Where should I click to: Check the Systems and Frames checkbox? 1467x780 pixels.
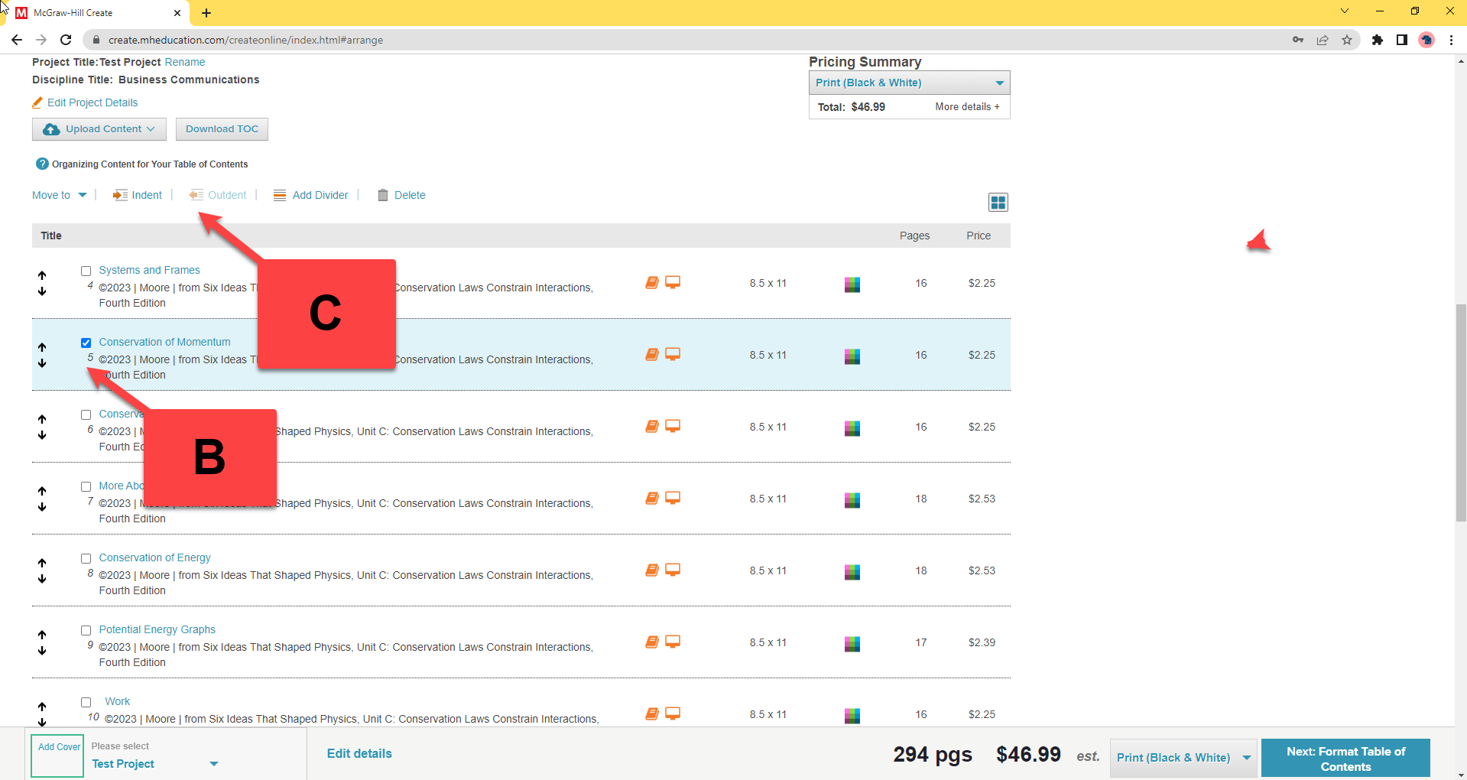coord(86,271)
